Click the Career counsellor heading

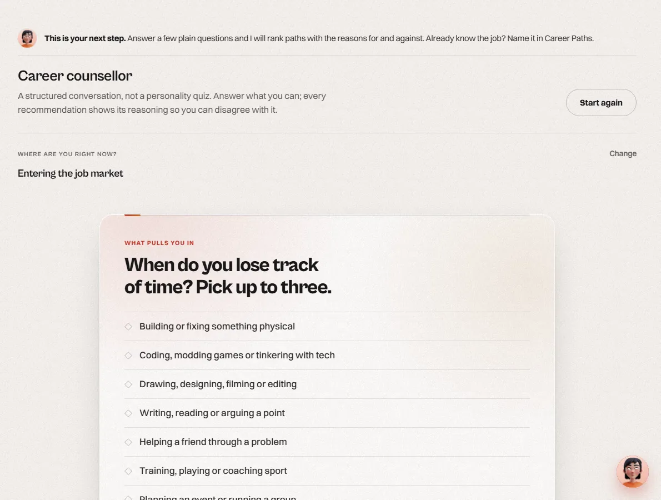coord(75,76)
